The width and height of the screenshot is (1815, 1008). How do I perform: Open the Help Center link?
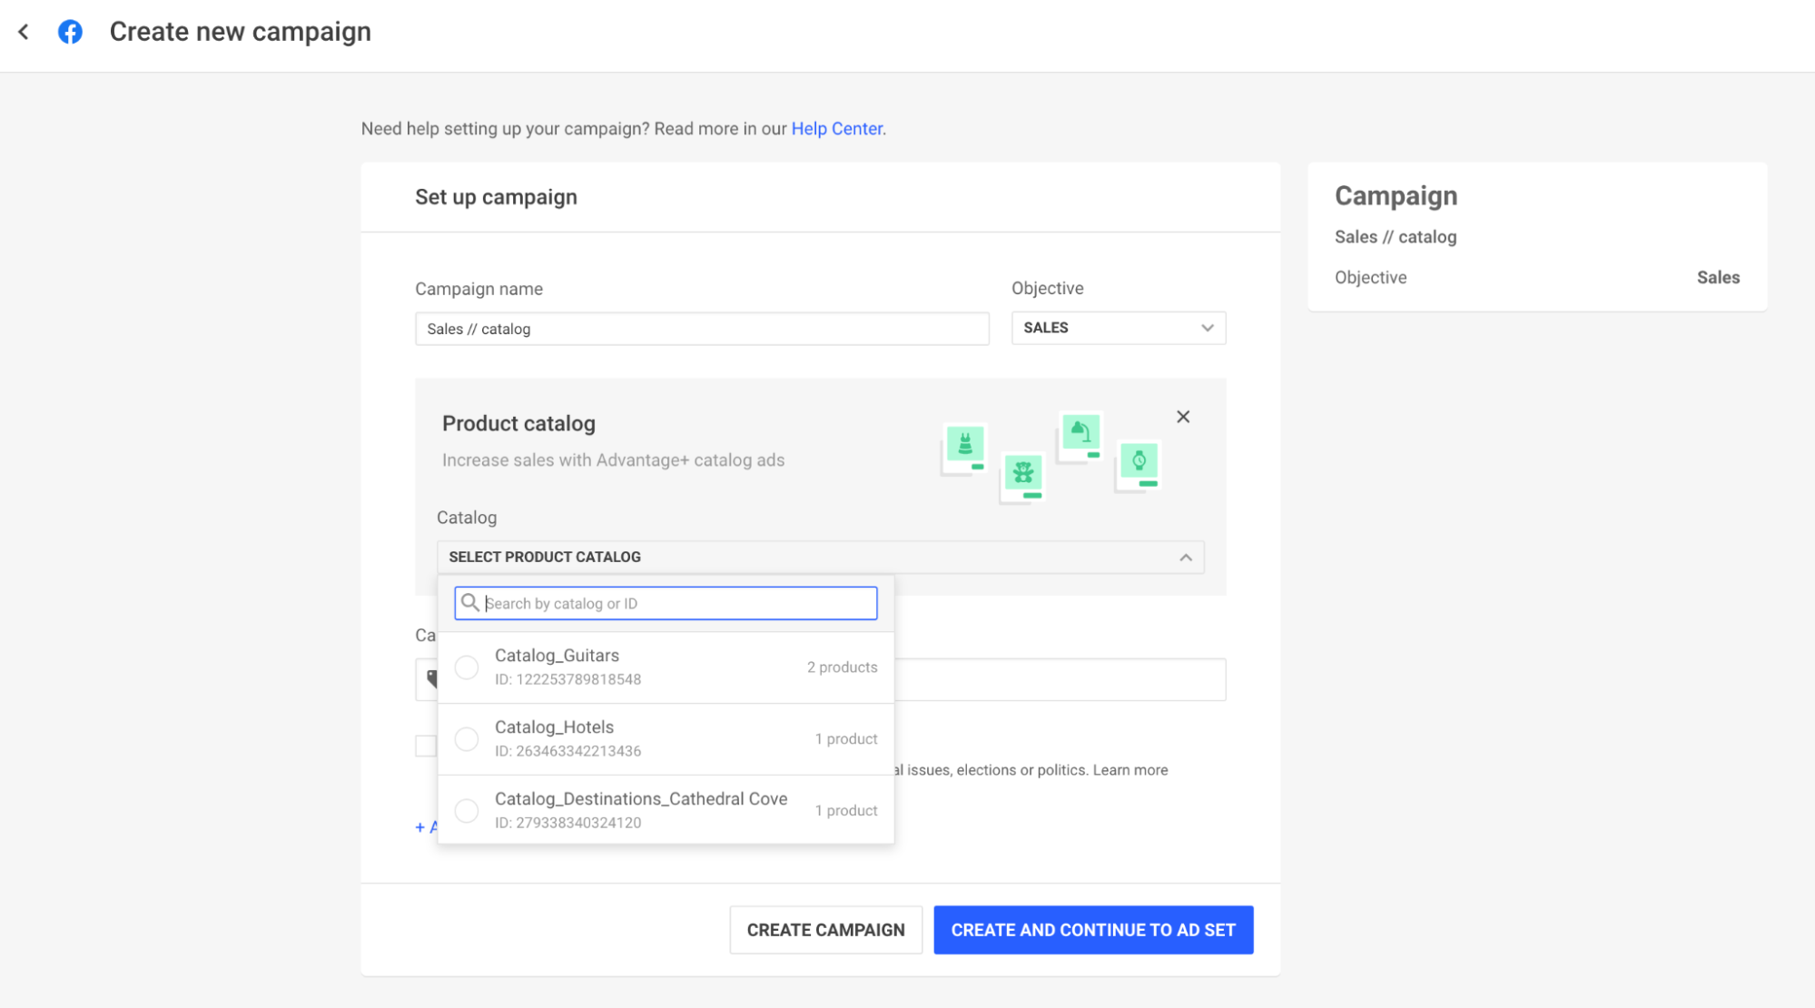click(x=836, y=129)
